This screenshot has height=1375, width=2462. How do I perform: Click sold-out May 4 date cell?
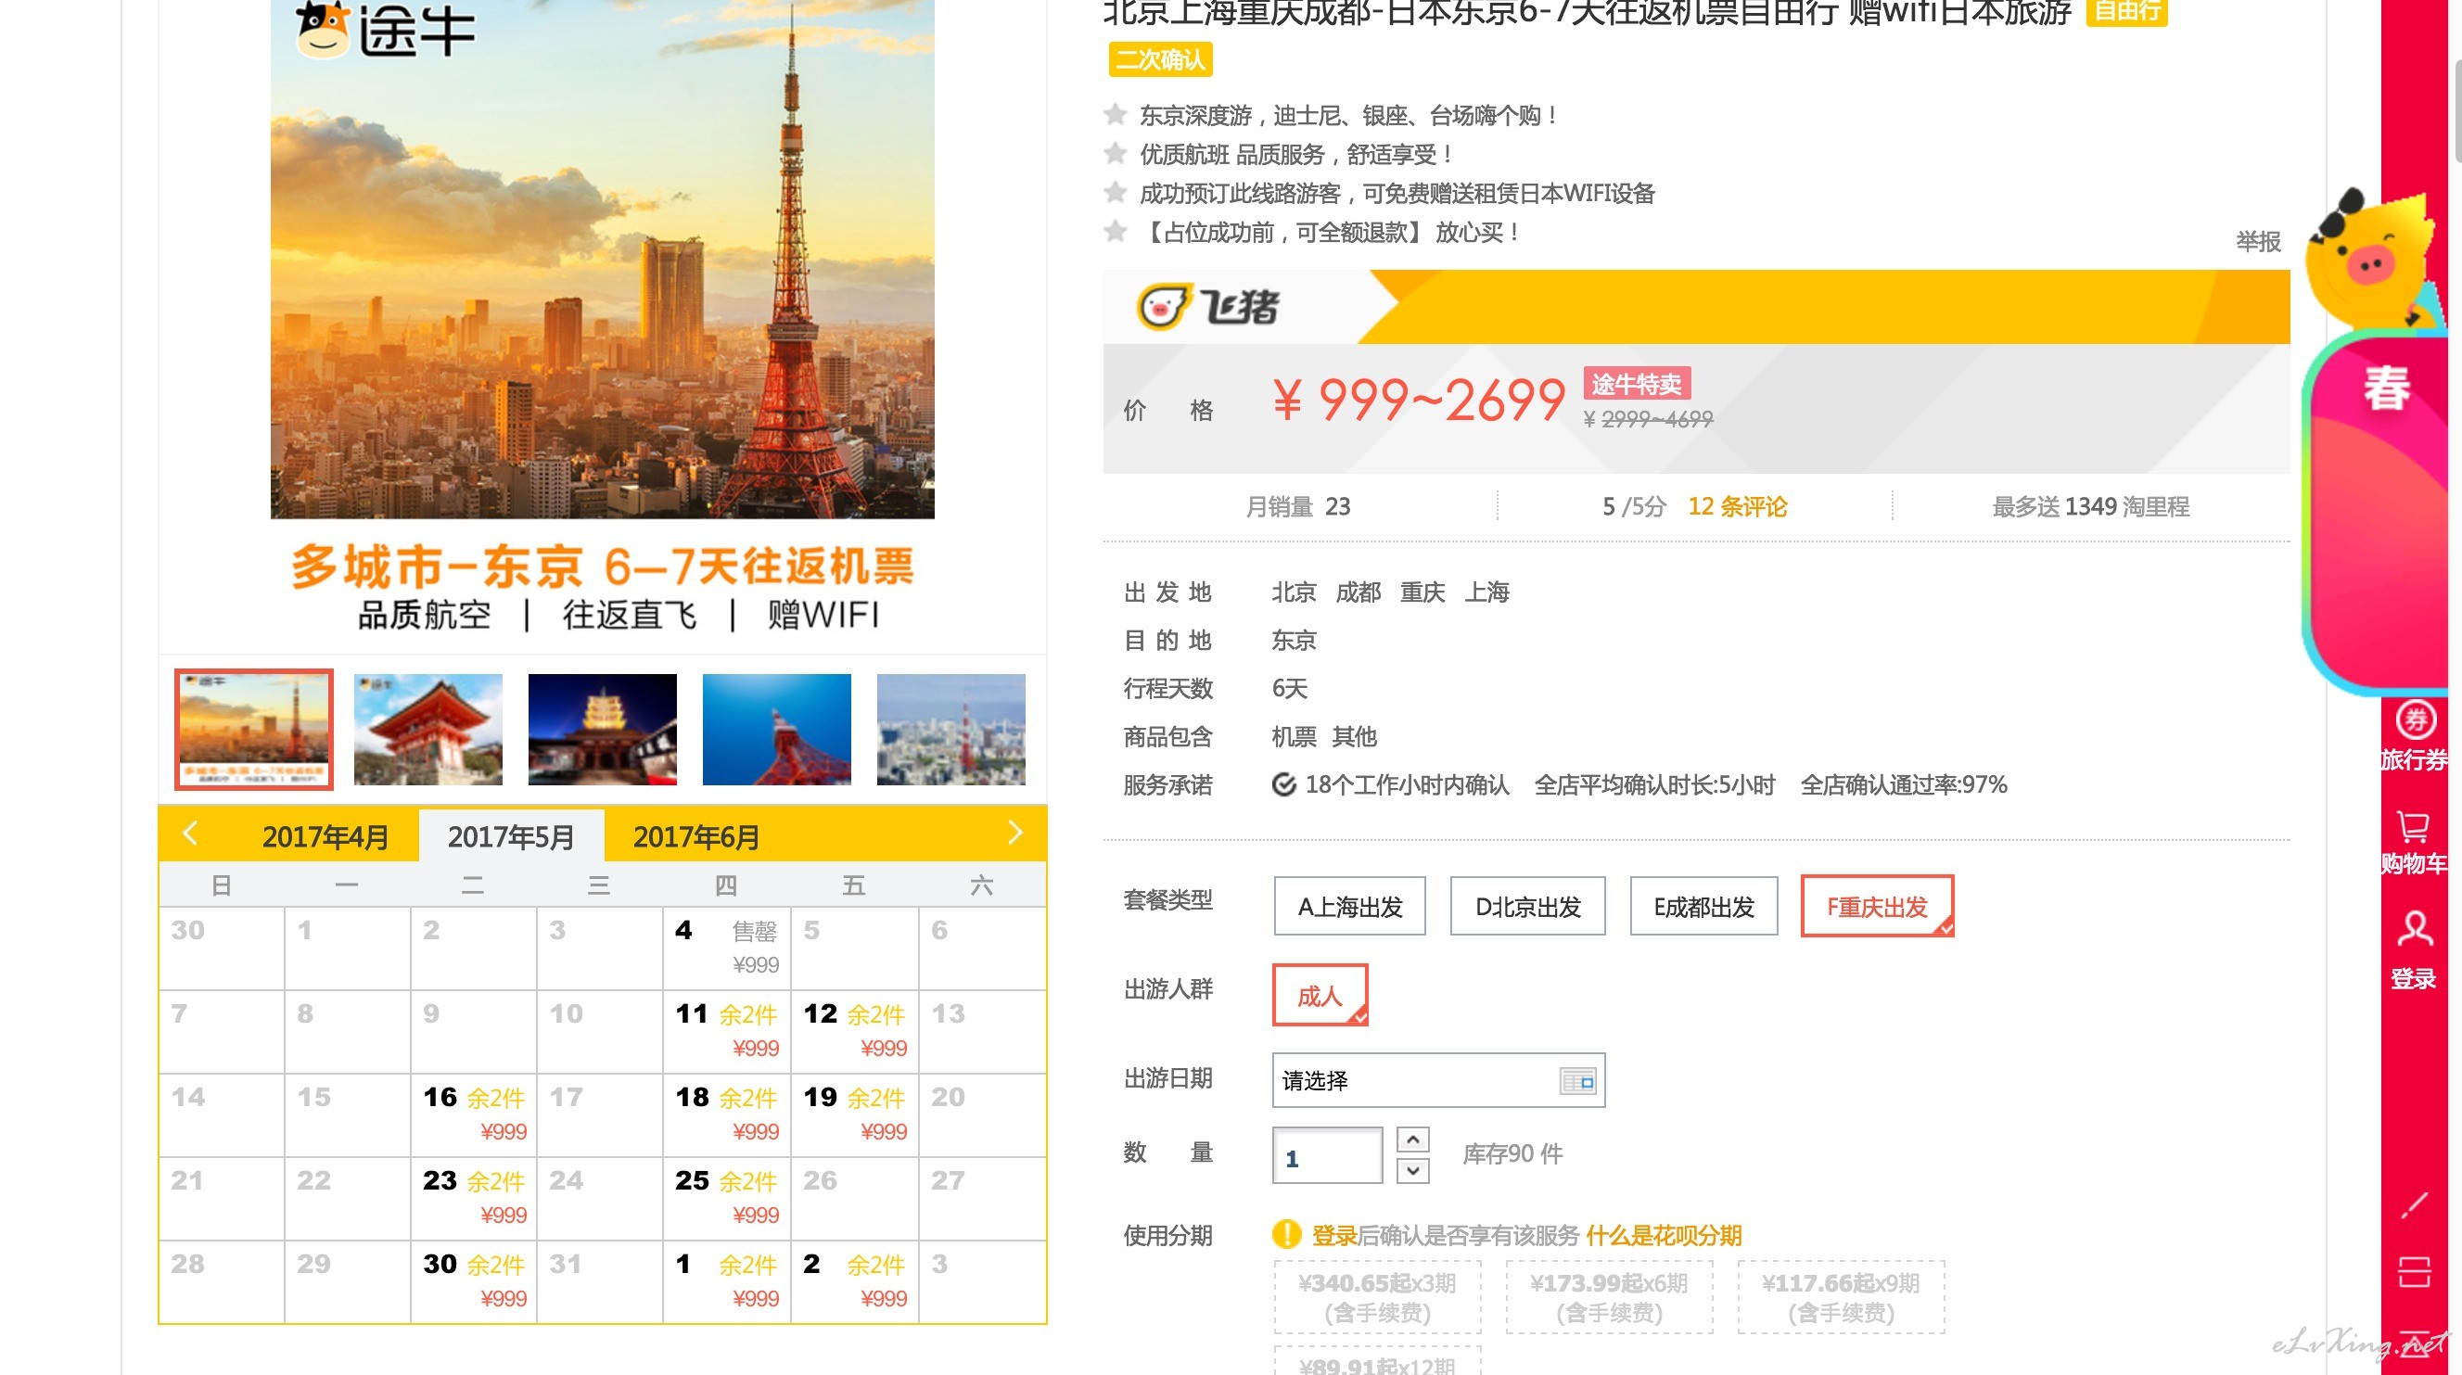click(726, 948)
